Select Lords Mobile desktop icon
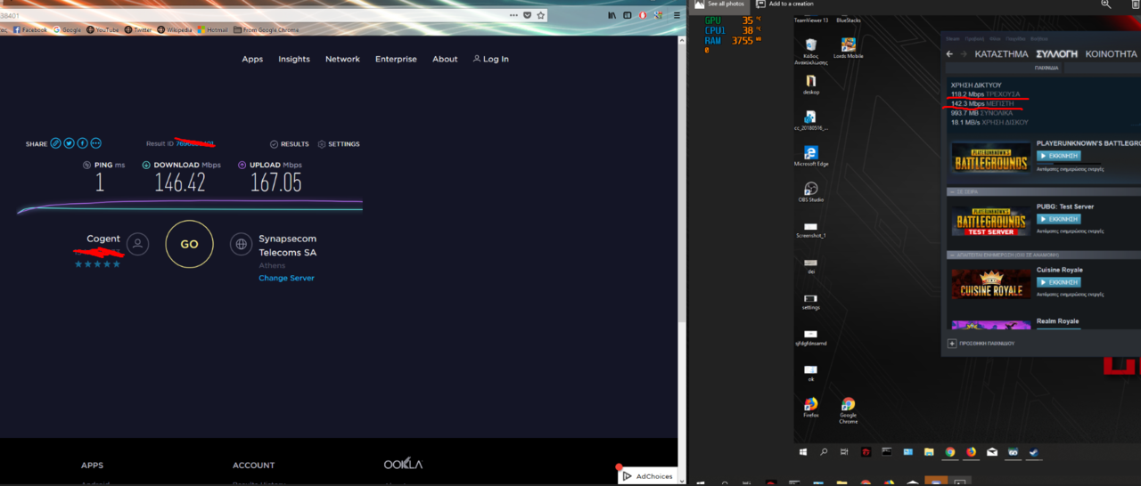 click(x=848, y=49)
